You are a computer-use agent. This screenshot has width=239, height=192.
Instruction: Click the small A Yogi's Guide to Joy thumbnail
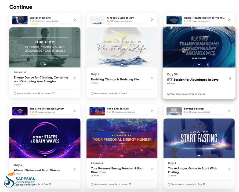(97, 20)
